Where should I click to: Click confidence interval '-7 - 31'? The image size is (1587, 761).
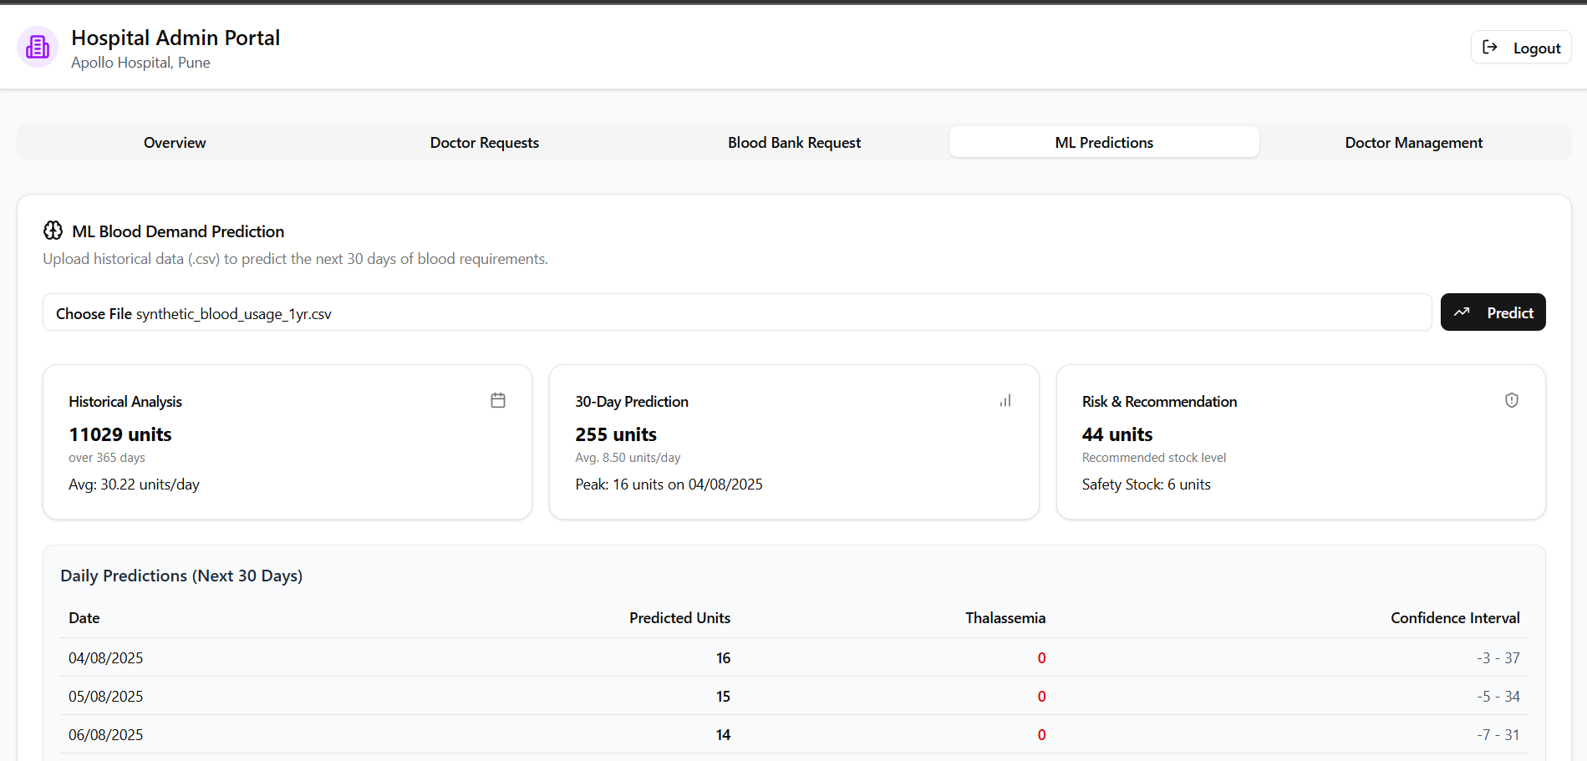coord(1498,735)
